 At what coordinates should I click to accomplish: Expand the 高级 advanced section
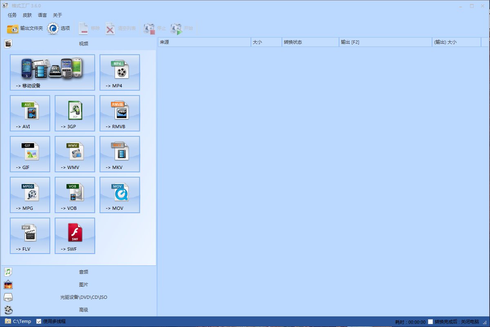tap(83, 310)
